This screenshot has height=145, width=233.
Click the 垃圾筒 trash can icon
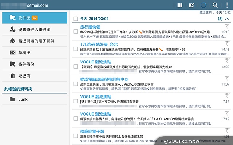pos(13,76)
